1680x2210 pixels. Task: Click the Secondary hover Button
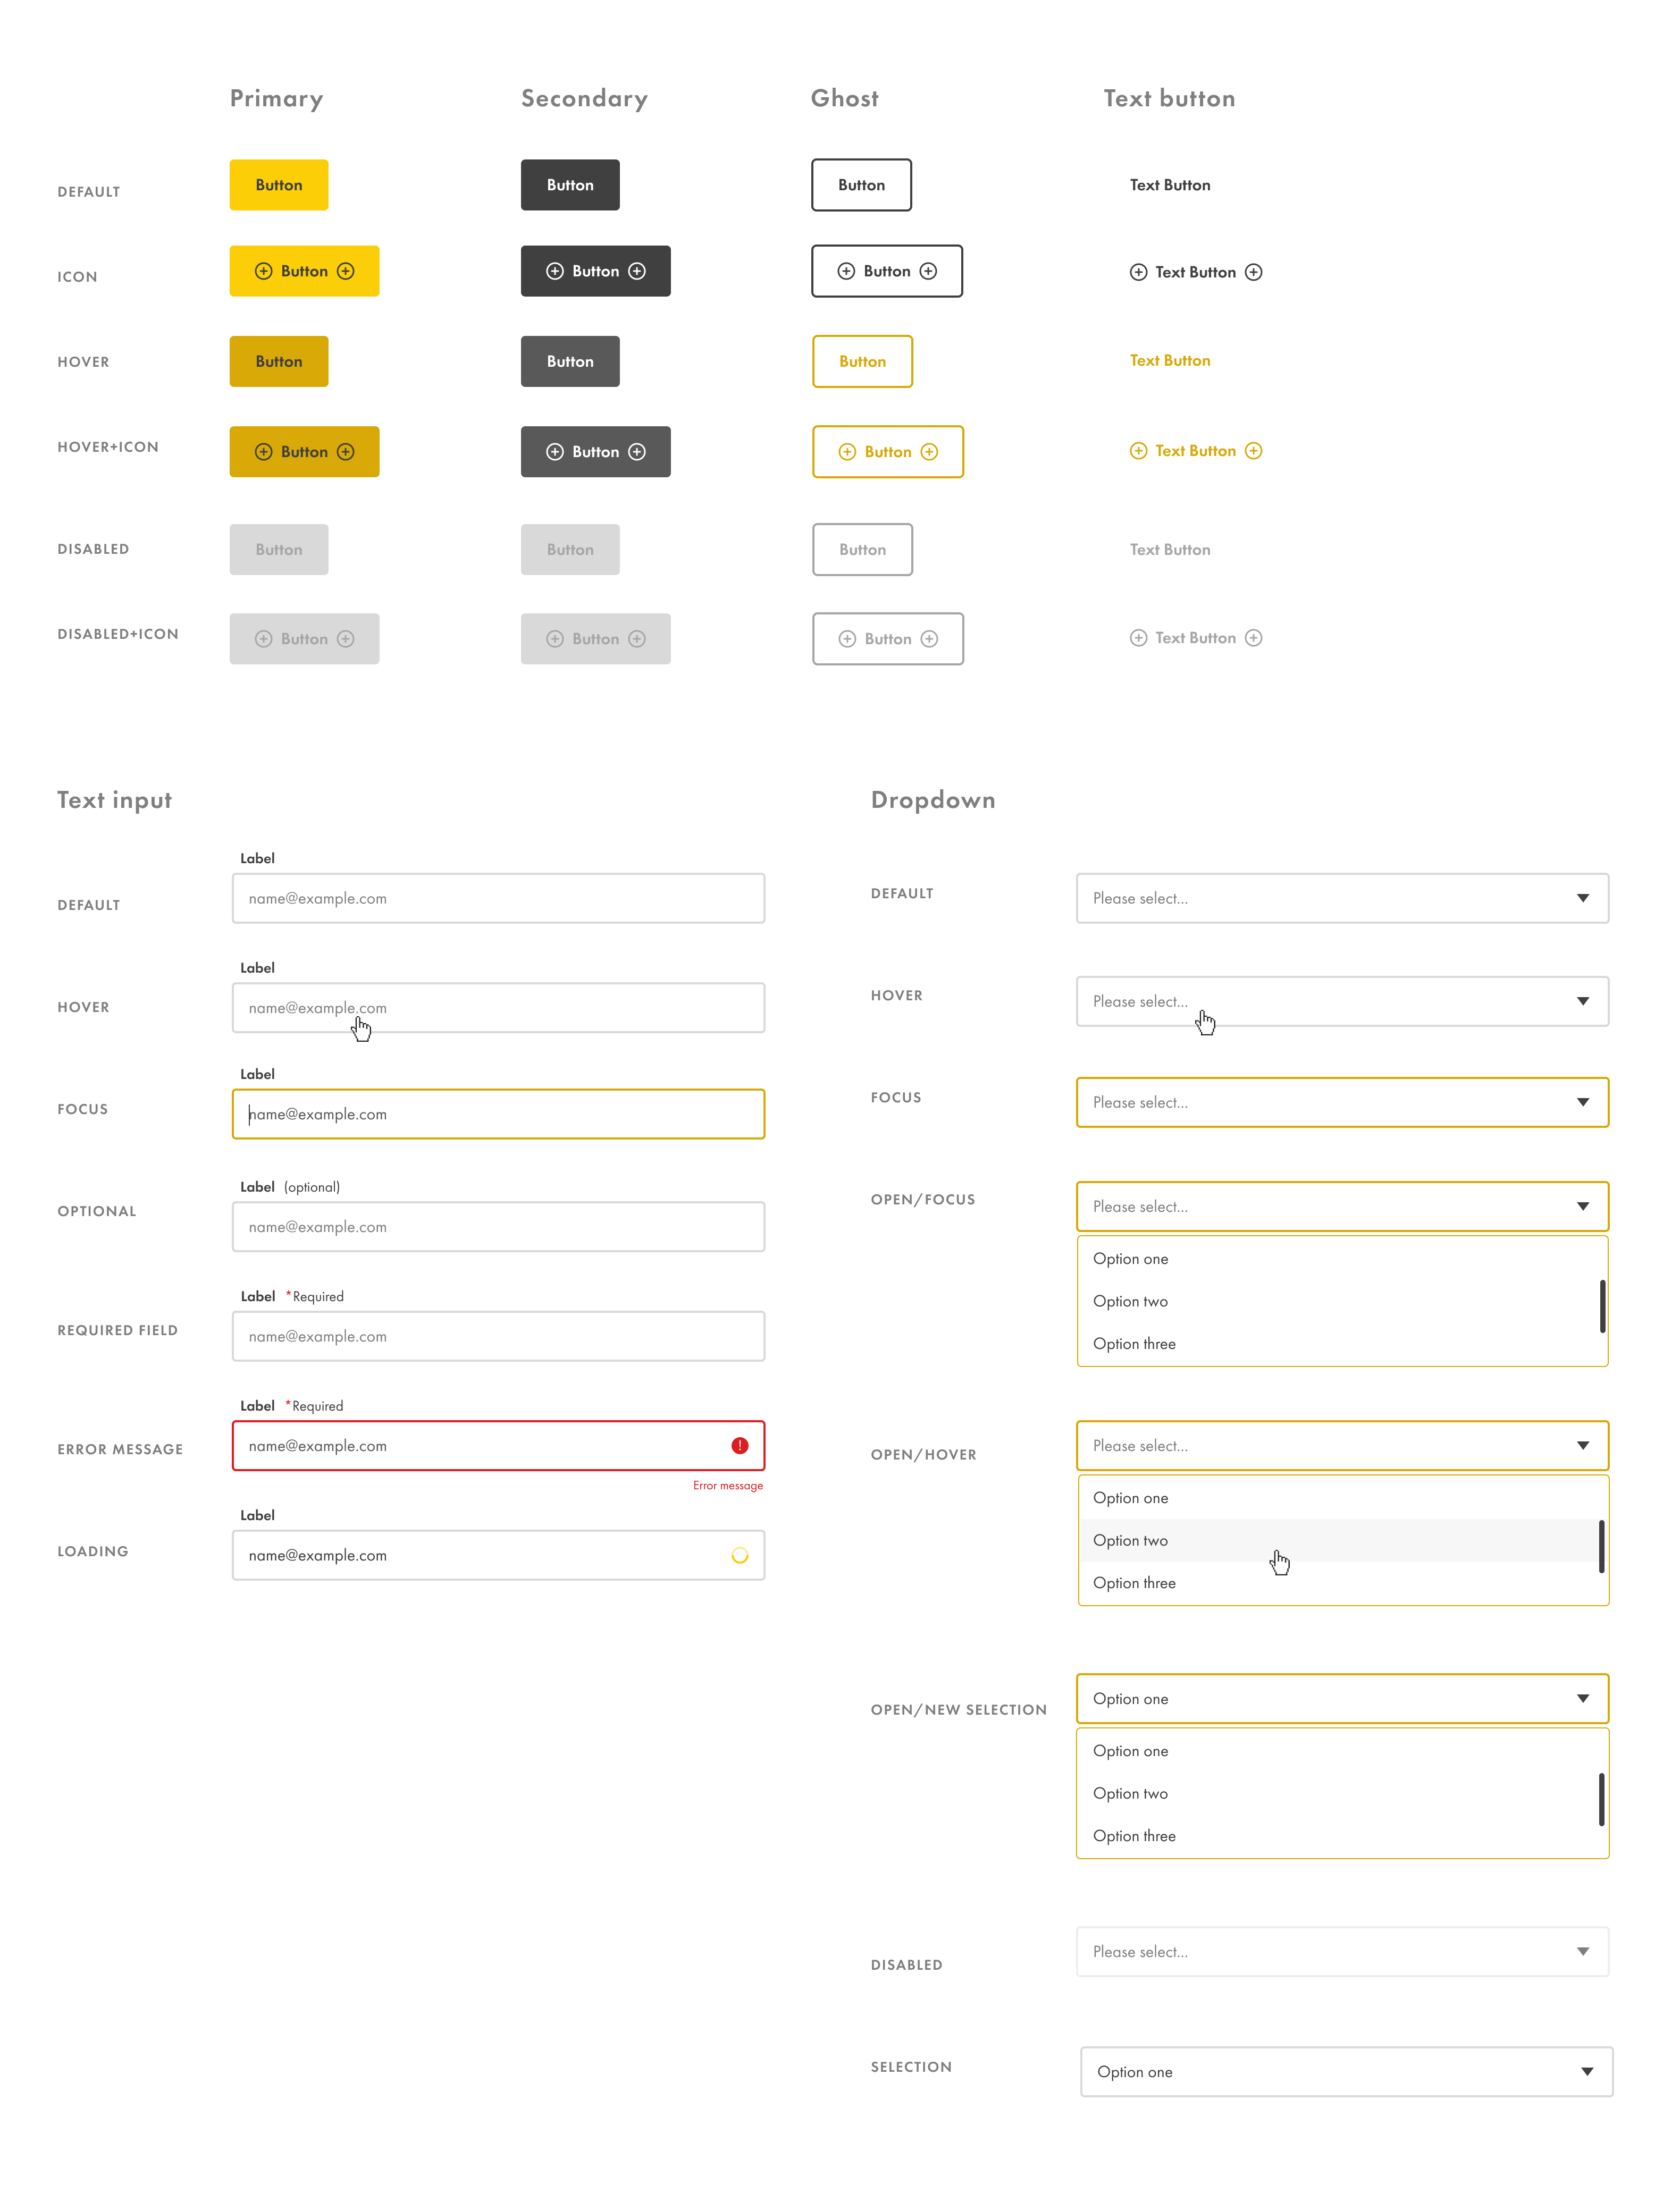point(570,361)
